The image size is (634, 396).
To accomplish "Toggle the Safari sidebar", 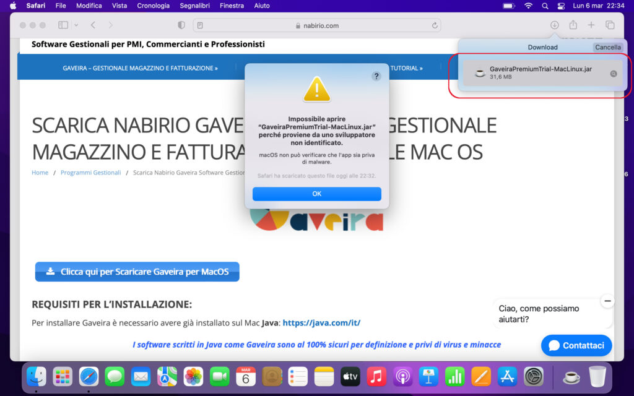I will click(x=63, y=25).
